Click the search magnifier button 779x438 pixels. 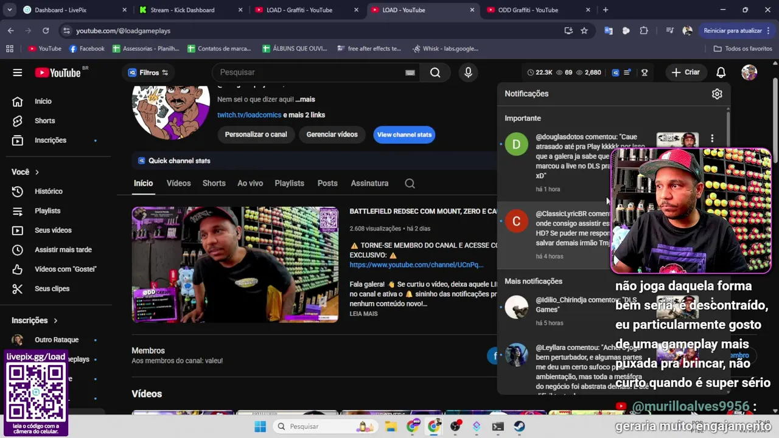[435, 72]
